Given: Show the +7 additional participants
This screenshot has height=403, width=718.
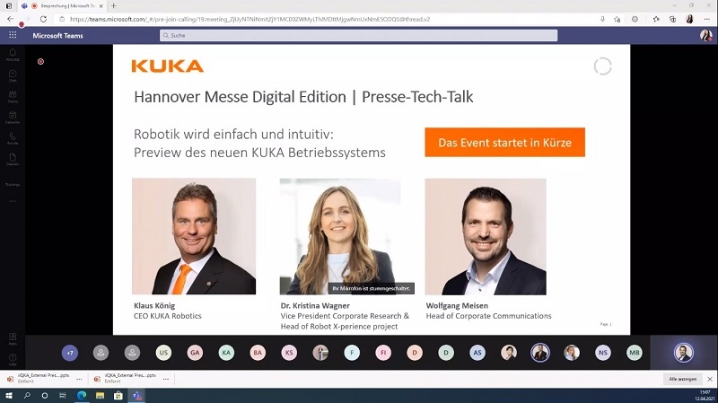Looking at the screenshot, I should 70,353.
